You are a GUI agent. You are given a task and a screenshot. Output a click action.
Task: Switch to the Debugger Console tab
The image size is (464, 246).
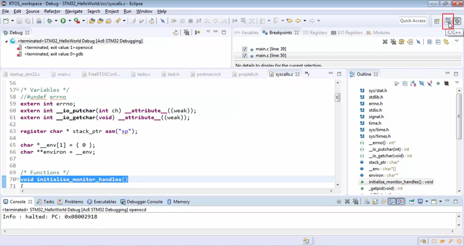pos(142,202)
